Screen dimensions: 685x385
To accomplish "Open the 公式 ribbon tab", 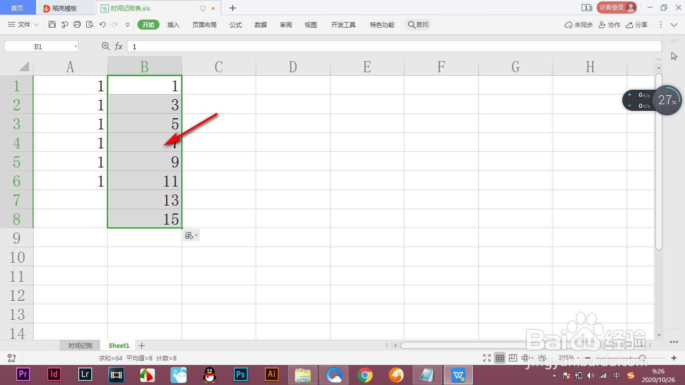I will [x=236, y=25].
